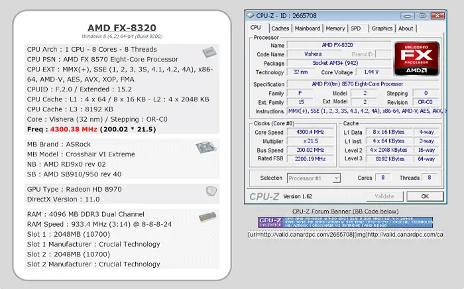Screen dimensions: 464x289
Task: Click the Technology value 32 nm
Action: [x=300, y=72]
